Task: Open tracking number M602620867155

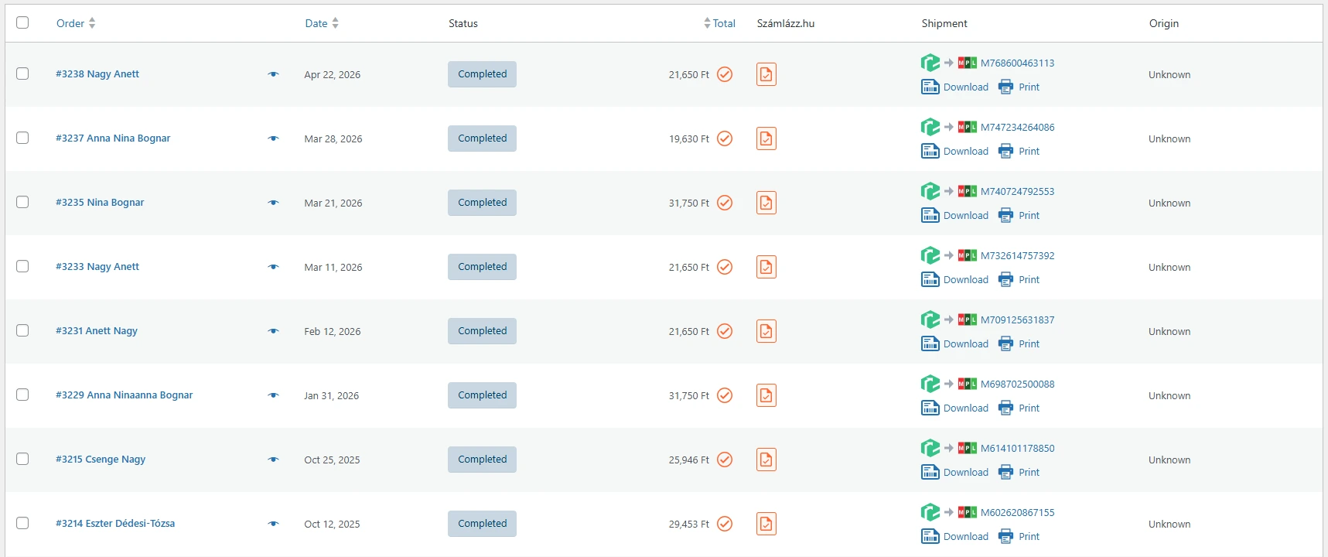Action: (1017, 512)
